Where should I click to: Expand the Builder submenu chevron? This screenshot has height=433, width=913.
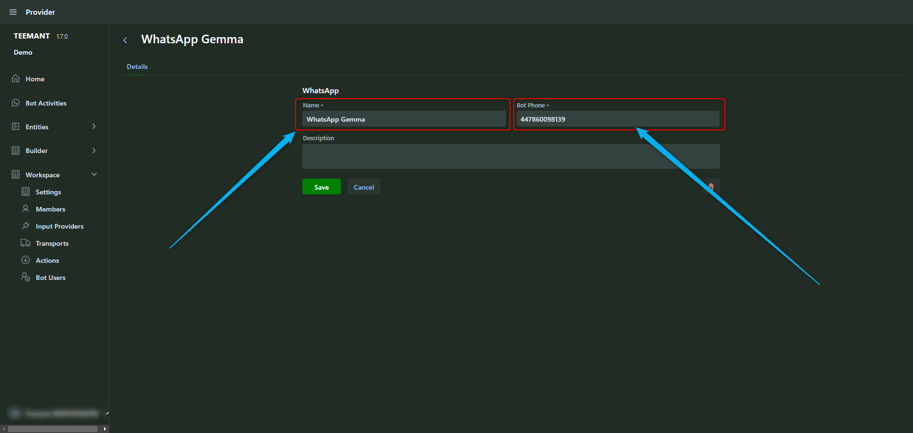pyautogui.click(x=94, y=151)
